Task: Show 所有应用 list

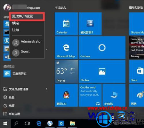Action: pos(12,114)
